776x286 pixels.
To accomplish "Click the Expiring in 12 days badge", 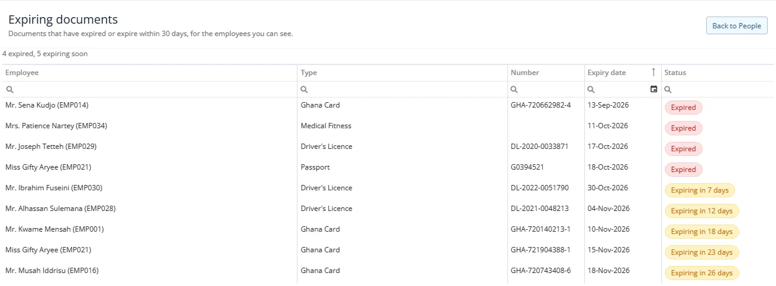I will coord(701,211).
